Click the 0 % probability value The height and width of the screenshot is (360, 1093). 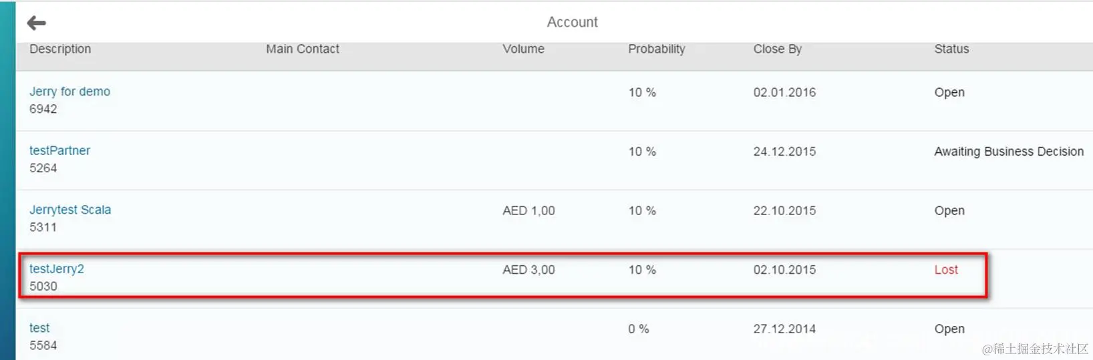[639, 329]
